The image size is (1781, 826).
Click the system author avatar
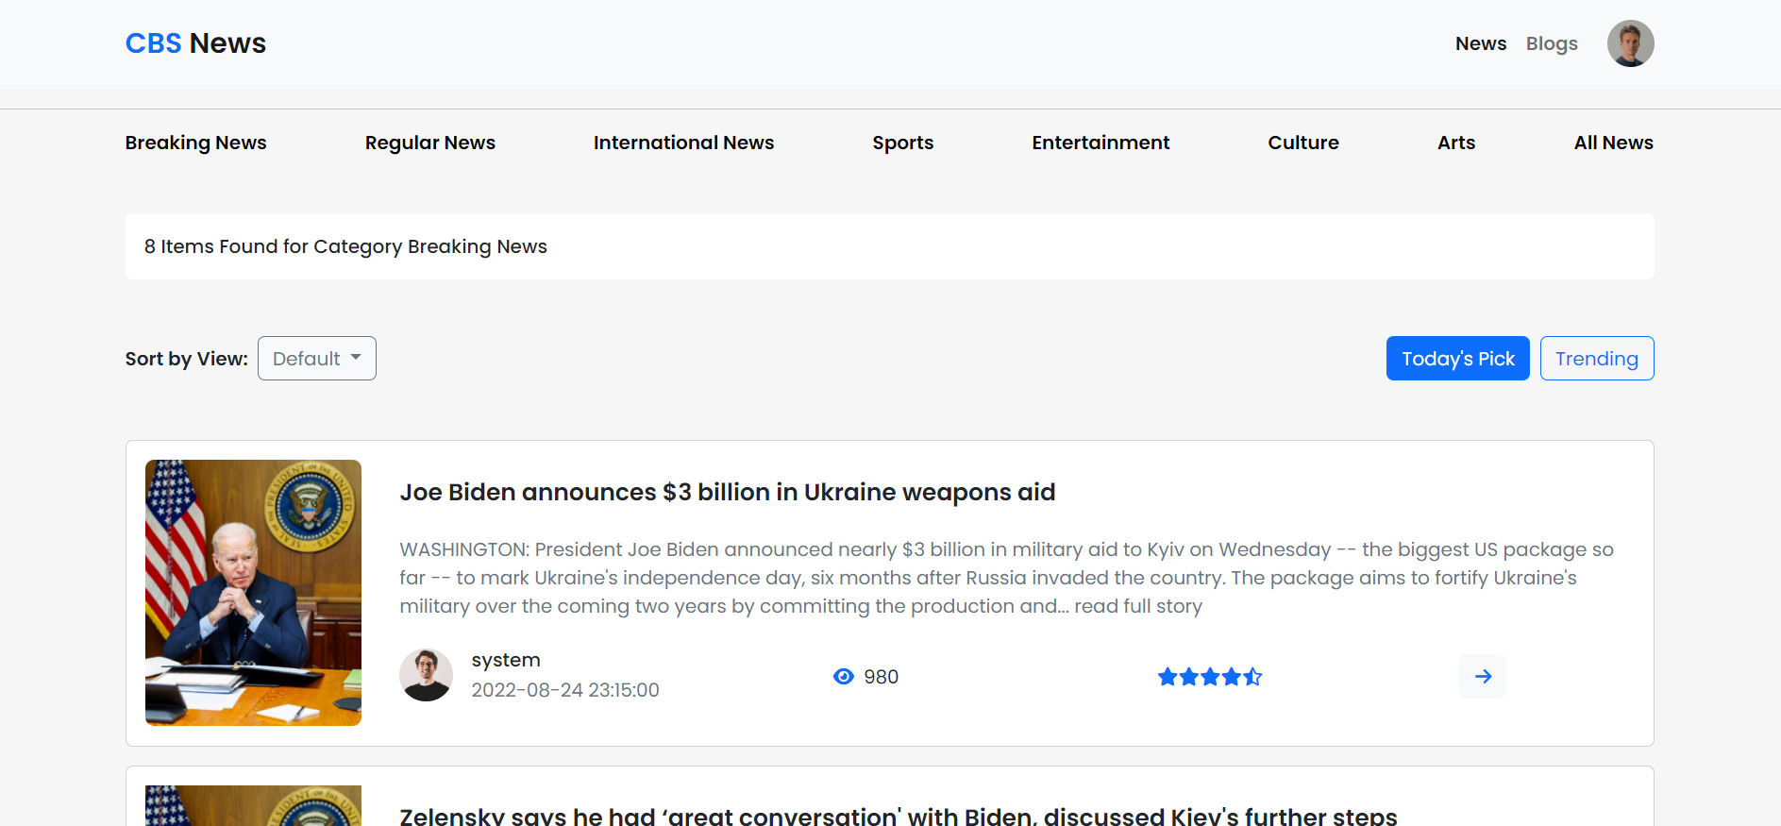click(x=426, y=675)
